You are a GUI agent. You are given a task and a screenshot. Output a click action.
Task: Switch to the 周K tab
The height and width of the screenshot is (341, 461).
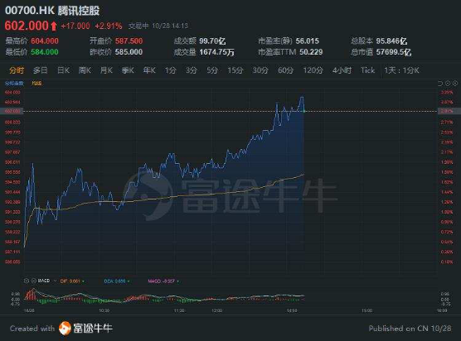pos(85,70)
